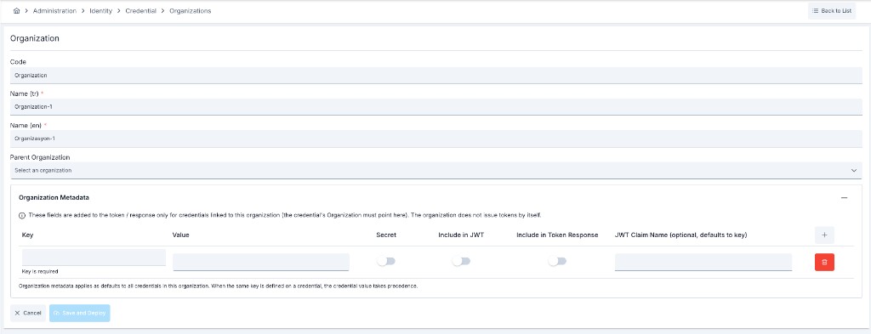
Task: Add a metadata row with plus button
Action: (824, 235)
